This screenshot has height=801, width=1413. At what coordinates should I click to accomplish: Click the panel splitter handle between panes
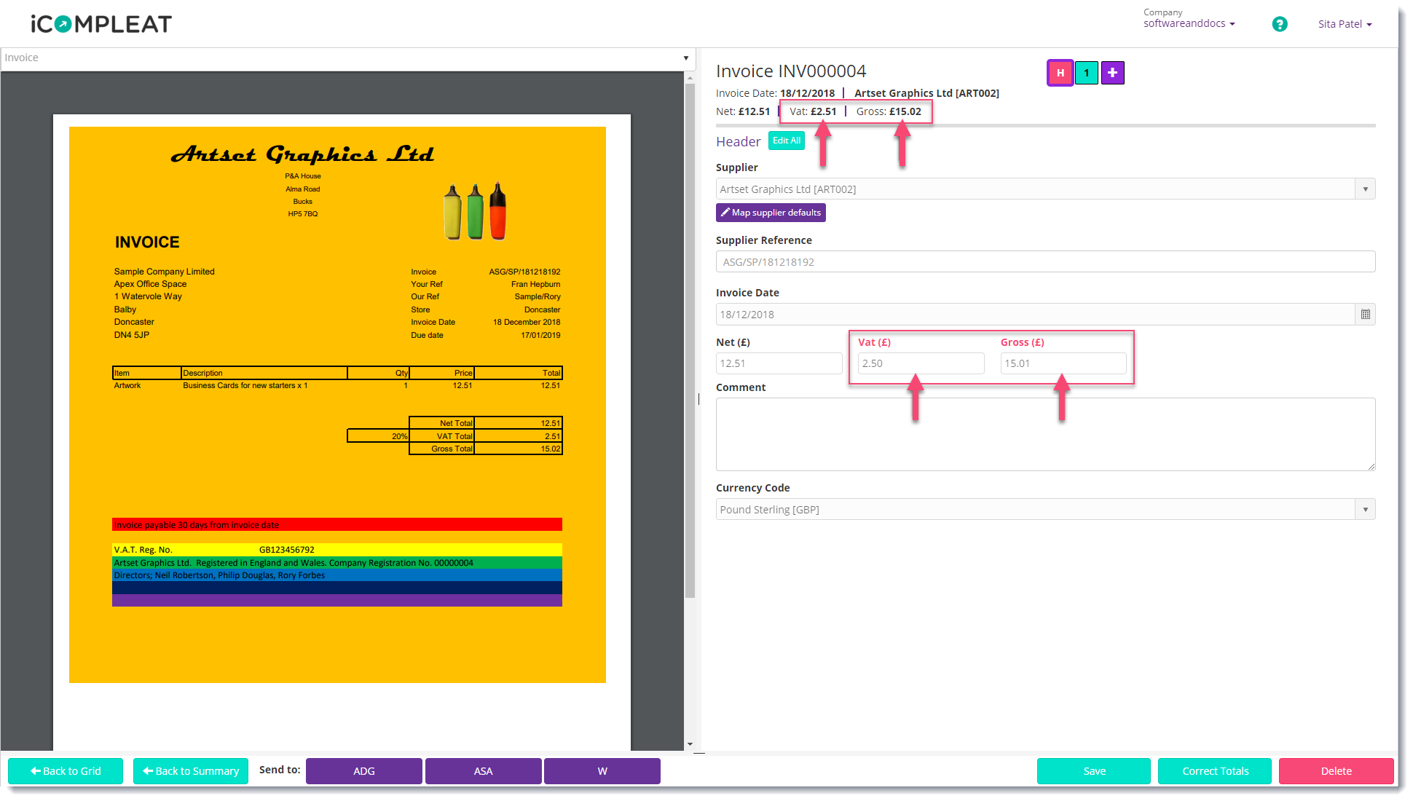click(698, 399)
